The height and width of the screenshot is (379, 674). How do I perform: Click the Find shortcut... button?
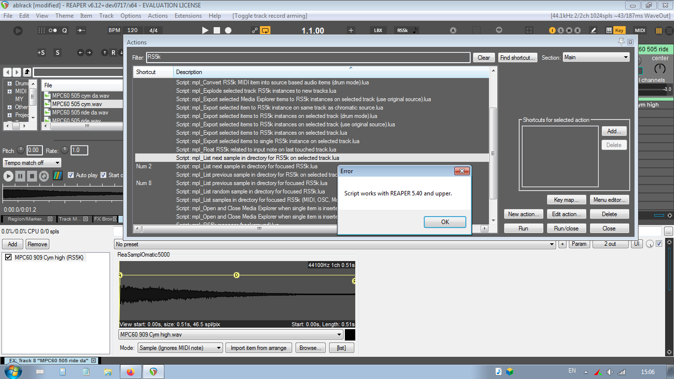(517, 58)
